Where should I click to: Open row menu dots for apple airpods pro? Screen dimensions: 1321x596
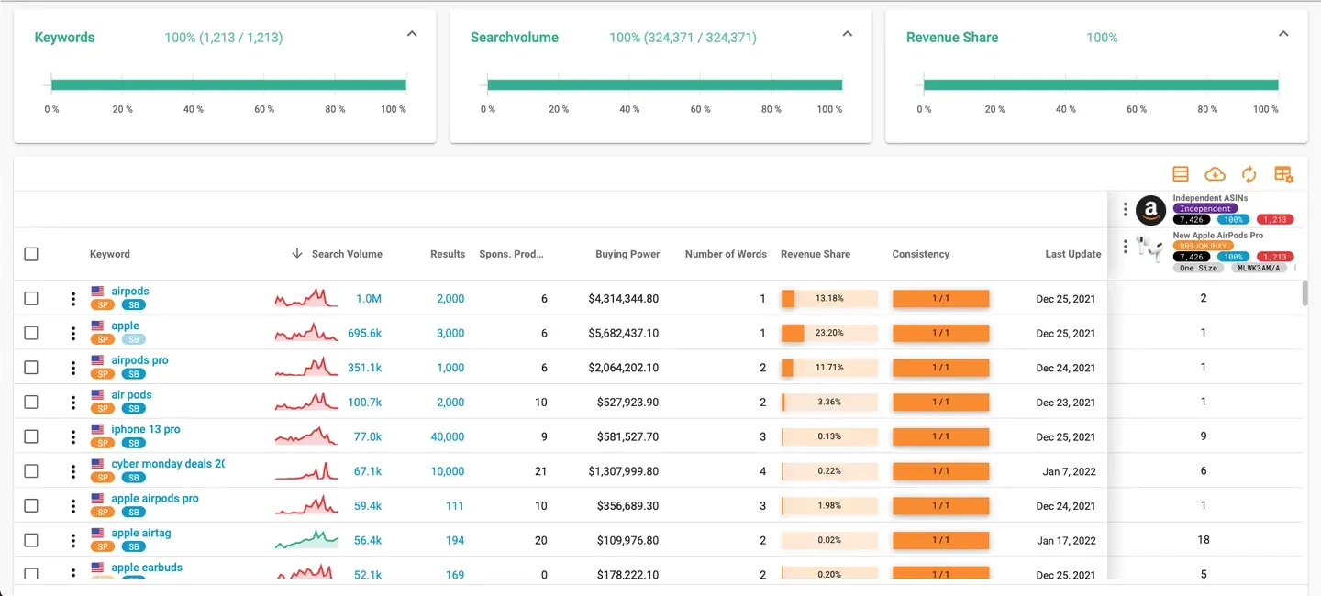73,506
